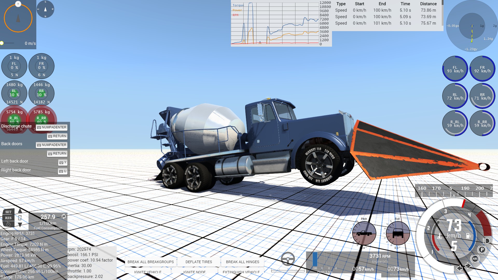Click the R_RR 59 km/h wheel speed dial

pyautogui.click(x=482, y=123)
